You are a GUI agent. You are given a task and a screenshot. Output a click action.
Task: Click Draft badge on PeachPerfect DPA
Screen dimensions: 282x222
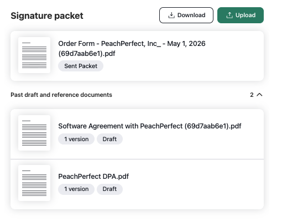(x=109, y=189)
